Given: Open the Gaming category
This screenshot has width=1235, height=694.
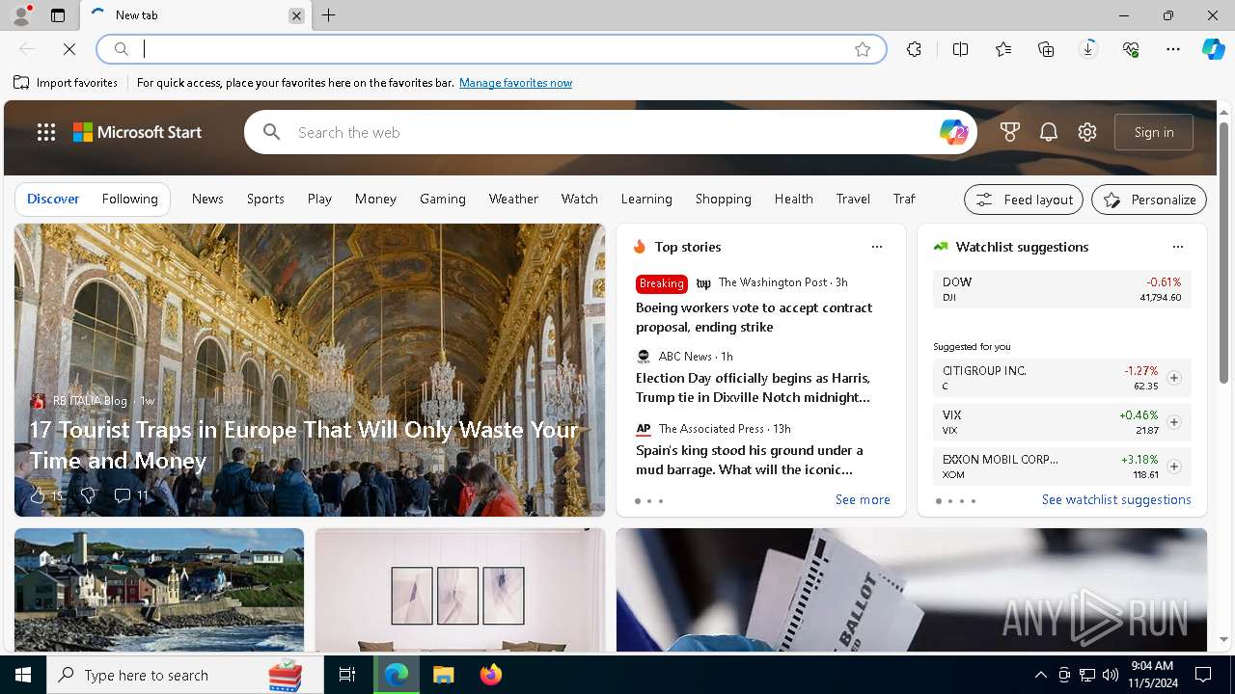Looking at the screenshot, I should pos(443,199).
